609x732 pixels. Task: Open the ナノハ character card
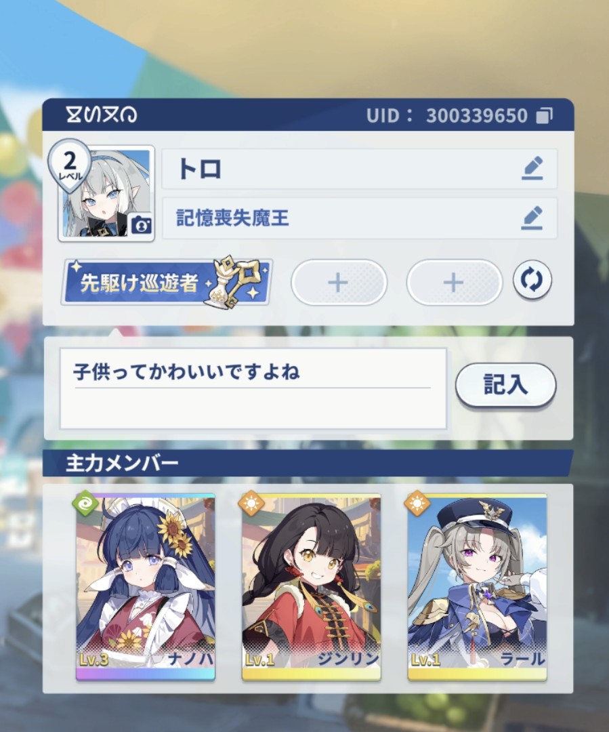coord(146,587)
